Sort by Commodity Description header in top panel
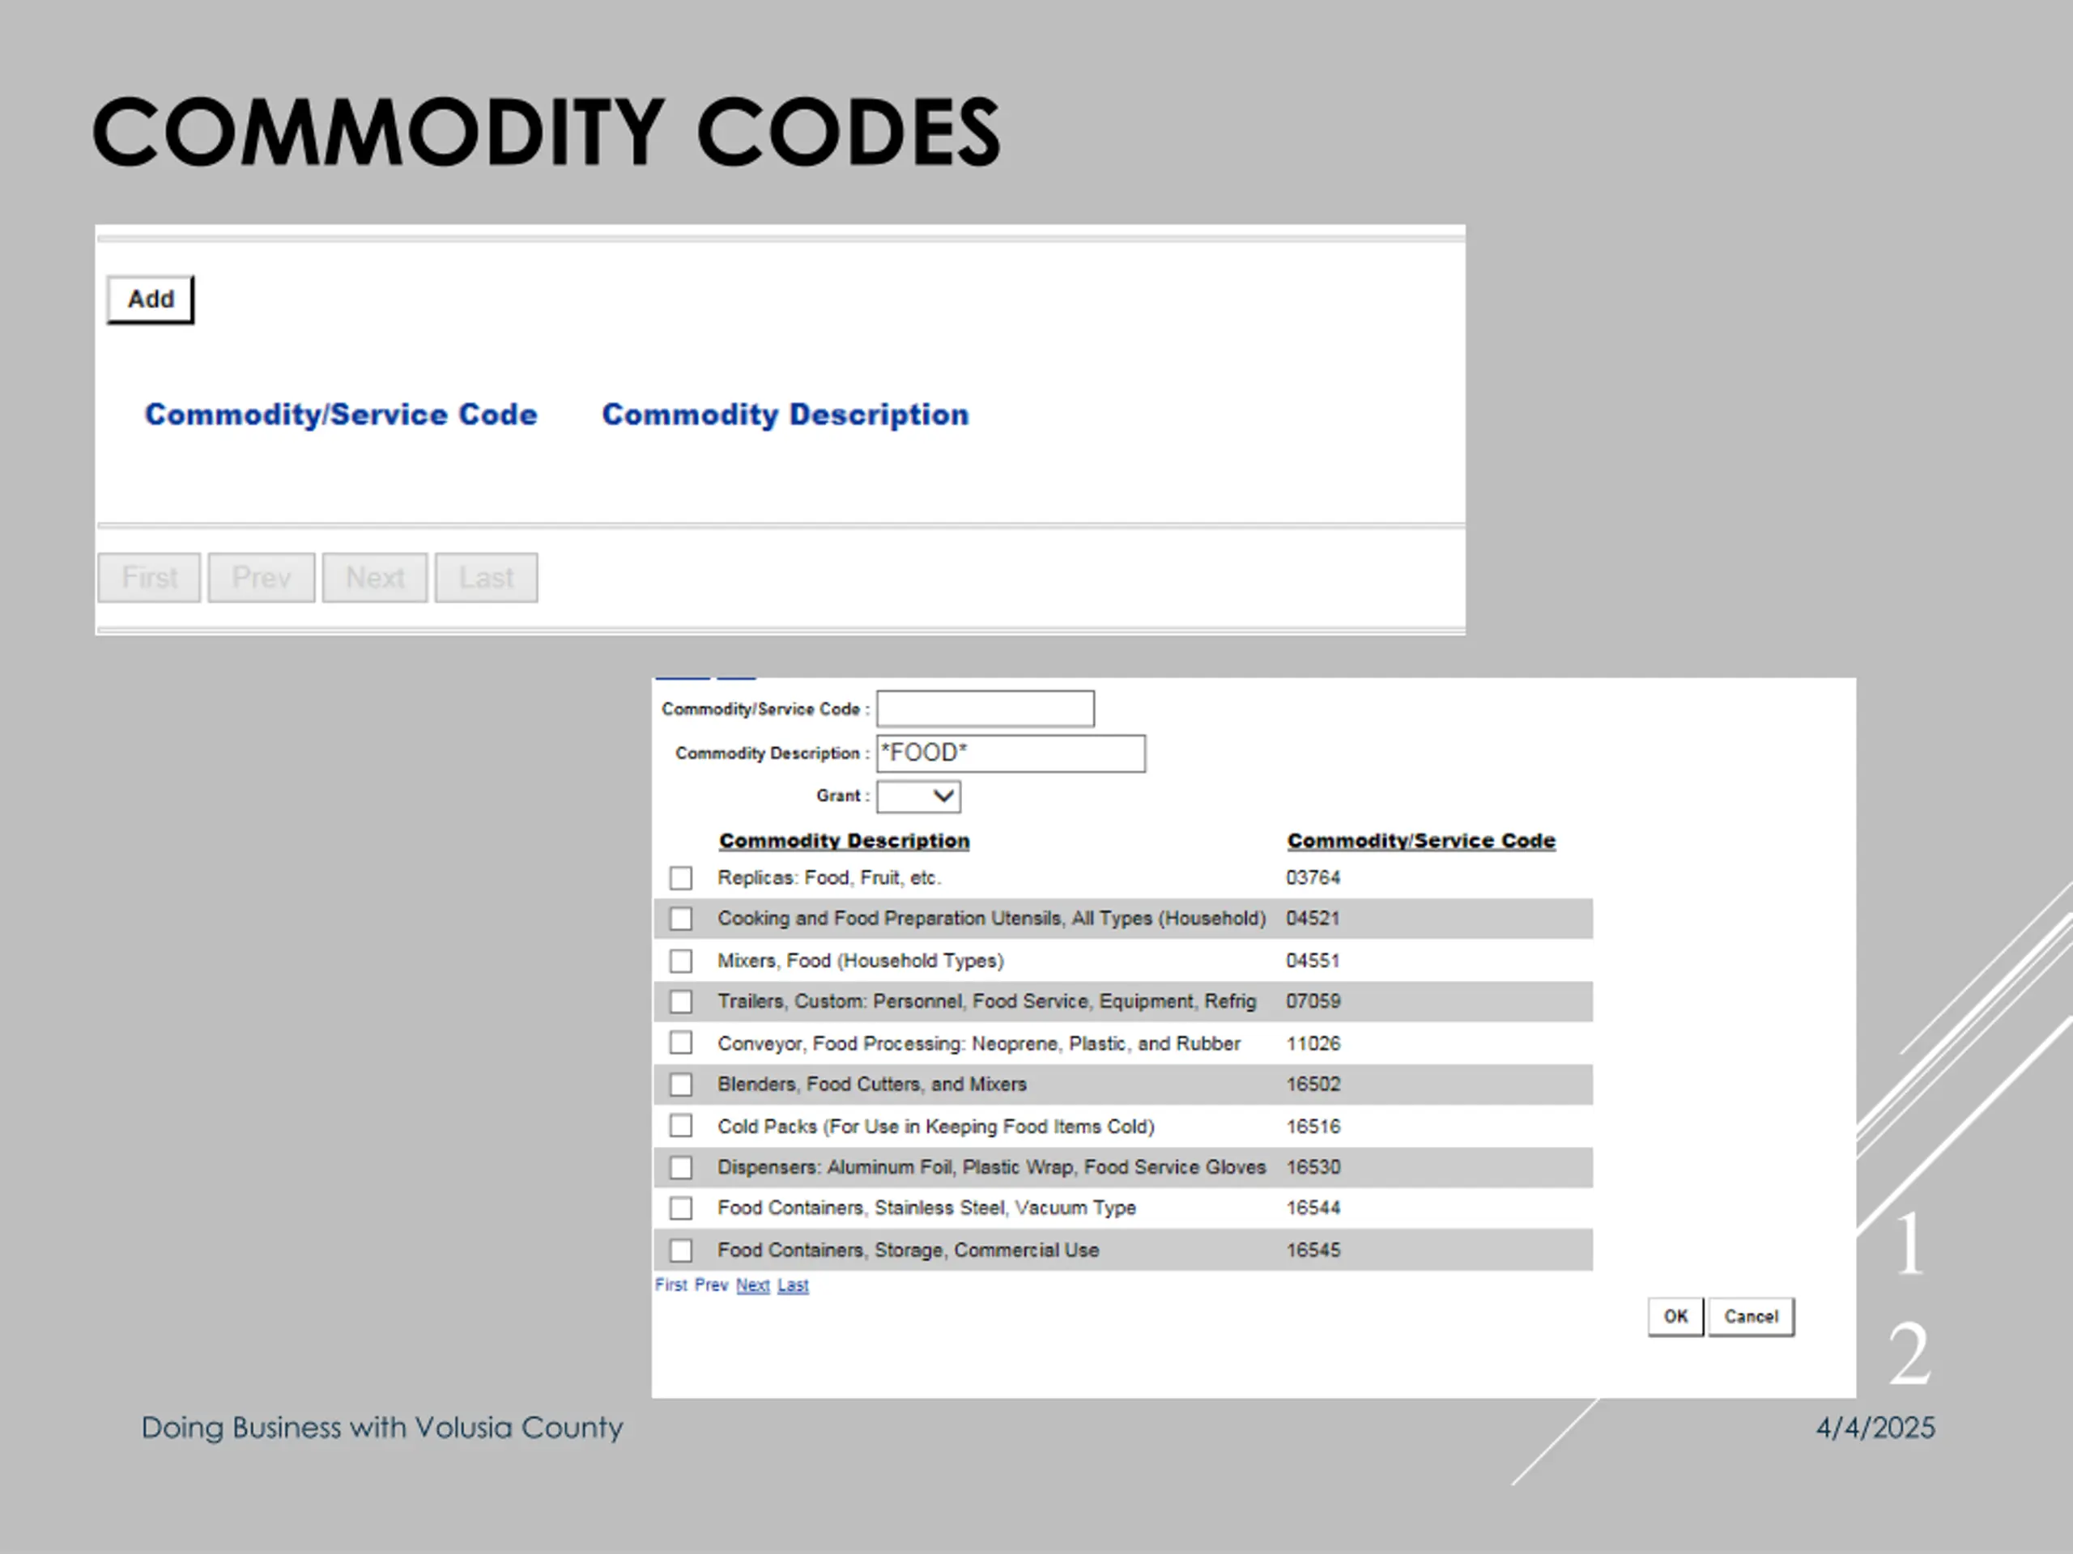 tap(785, 415)
